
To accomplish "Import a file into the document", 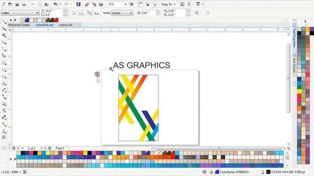I will tap(87, 4).
